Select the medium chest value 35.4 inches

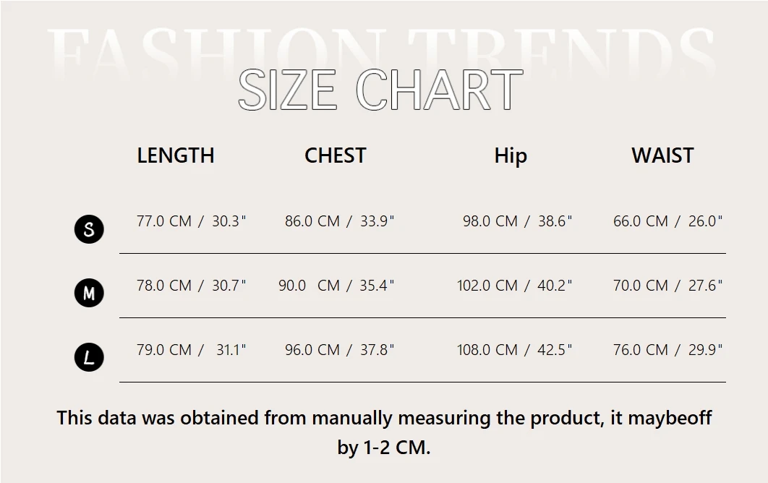pos(377,286)
